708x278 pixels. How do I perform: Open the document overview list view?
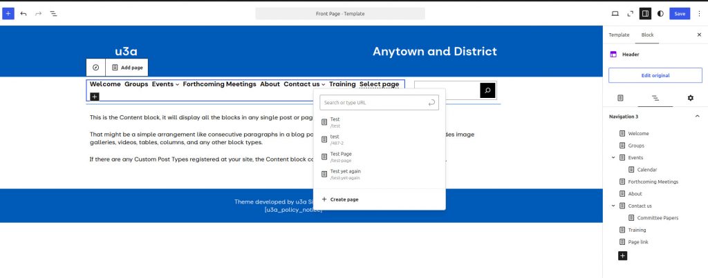point(53,14)
